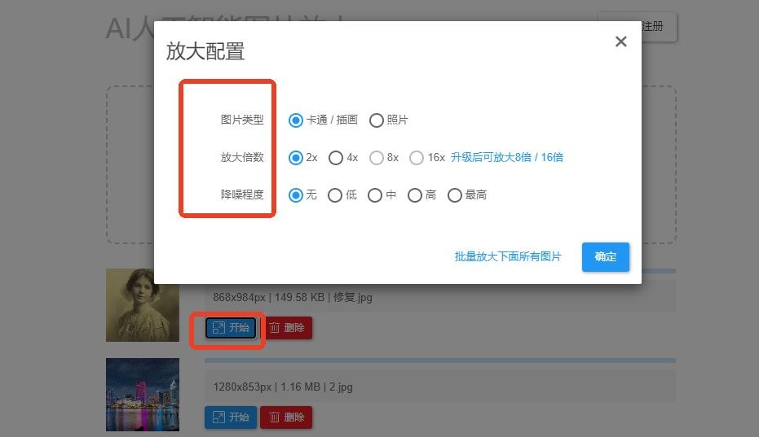Select the 卡通 / 插画 image type
The width and height of the screenshot is (759, 437).
[296, 120]
